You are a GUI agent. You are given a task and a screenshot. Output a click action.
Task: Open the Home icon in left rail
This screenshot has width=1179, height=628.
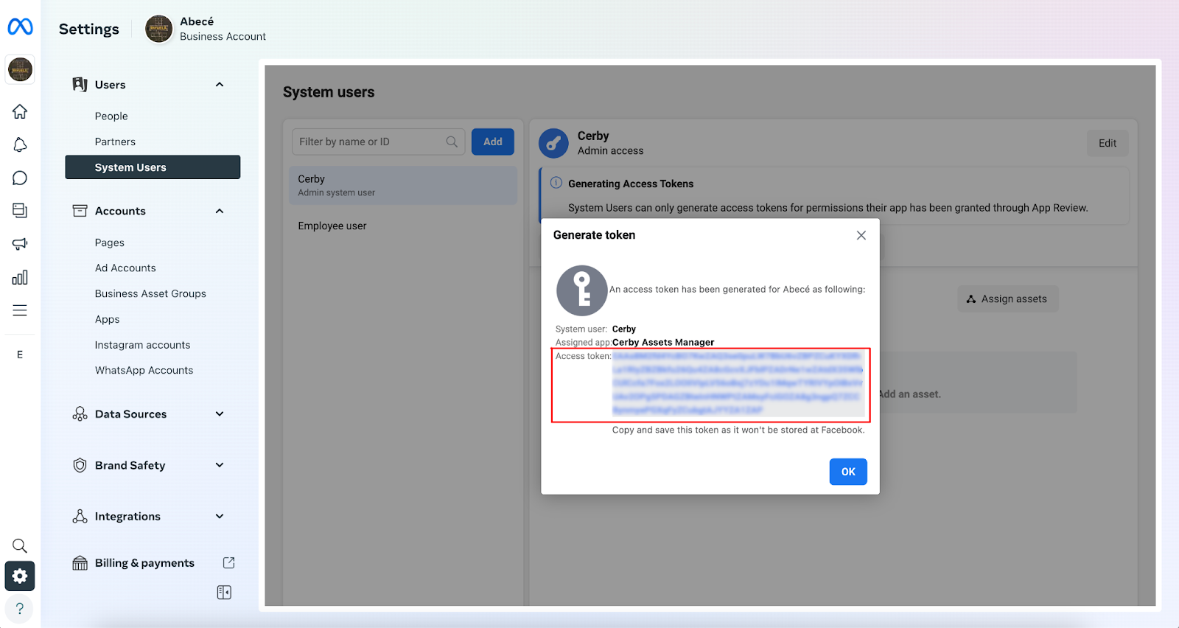[x=20, y=111]
